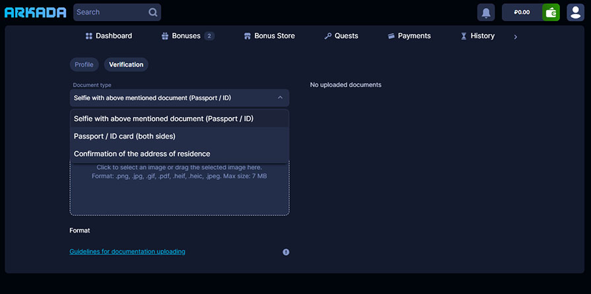Click the search magnifier icon

153,12
